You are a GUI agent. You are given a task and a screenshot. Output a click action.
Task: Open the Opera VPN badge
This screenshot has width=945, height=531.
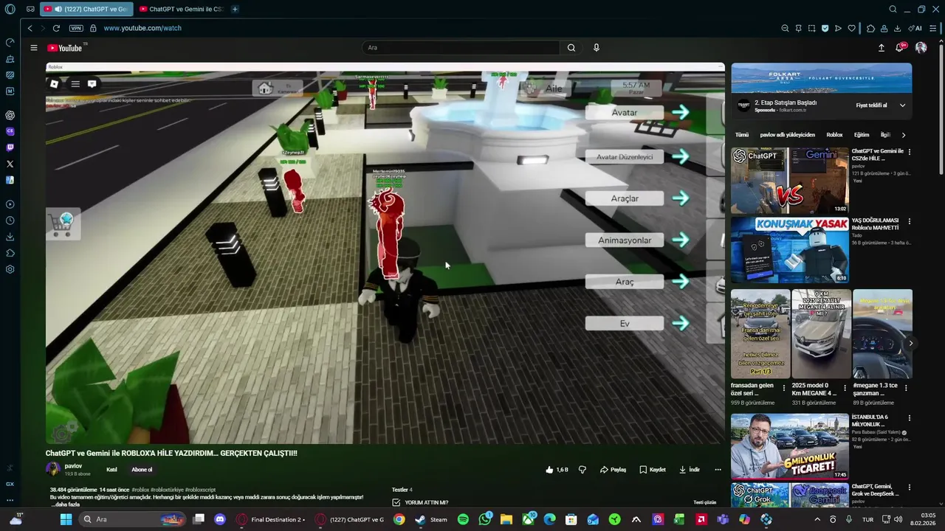[76, 28]
